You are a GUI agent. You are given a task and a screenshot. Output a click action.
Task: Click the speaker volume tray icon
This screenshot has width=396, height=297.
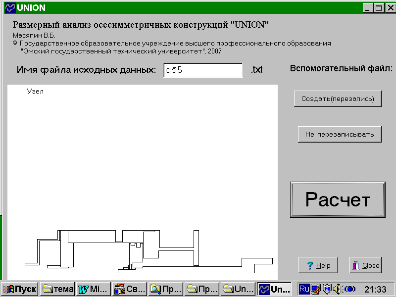[337, 289]
